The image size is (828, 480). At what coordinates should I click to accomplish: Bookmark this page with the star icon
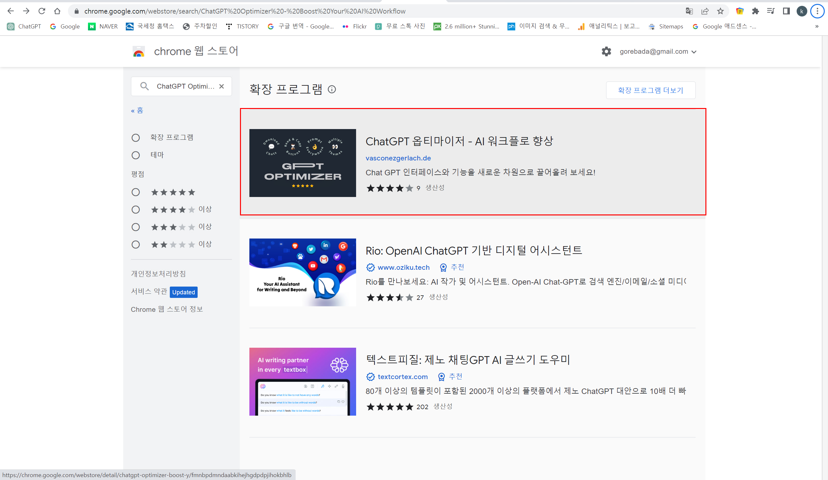[x=720, y=11]
